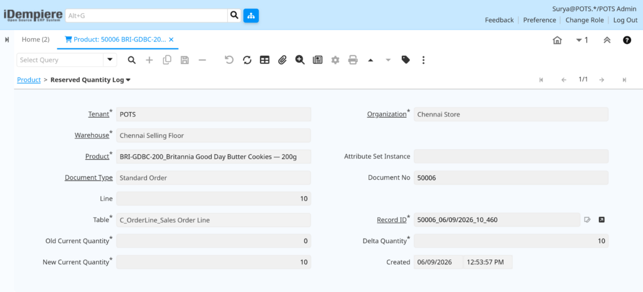Click the Delta Quantity field

pyautogui.click(x=511, y=241)
